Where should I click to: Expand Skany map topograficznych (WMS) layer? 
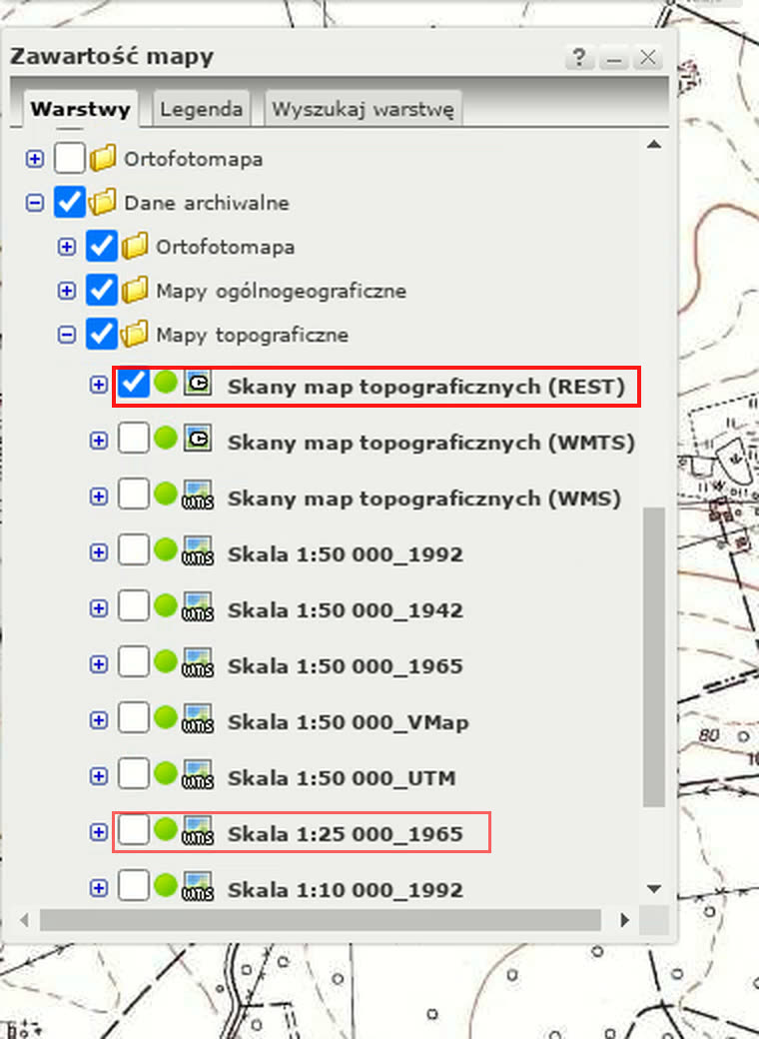tap(99, 497)
